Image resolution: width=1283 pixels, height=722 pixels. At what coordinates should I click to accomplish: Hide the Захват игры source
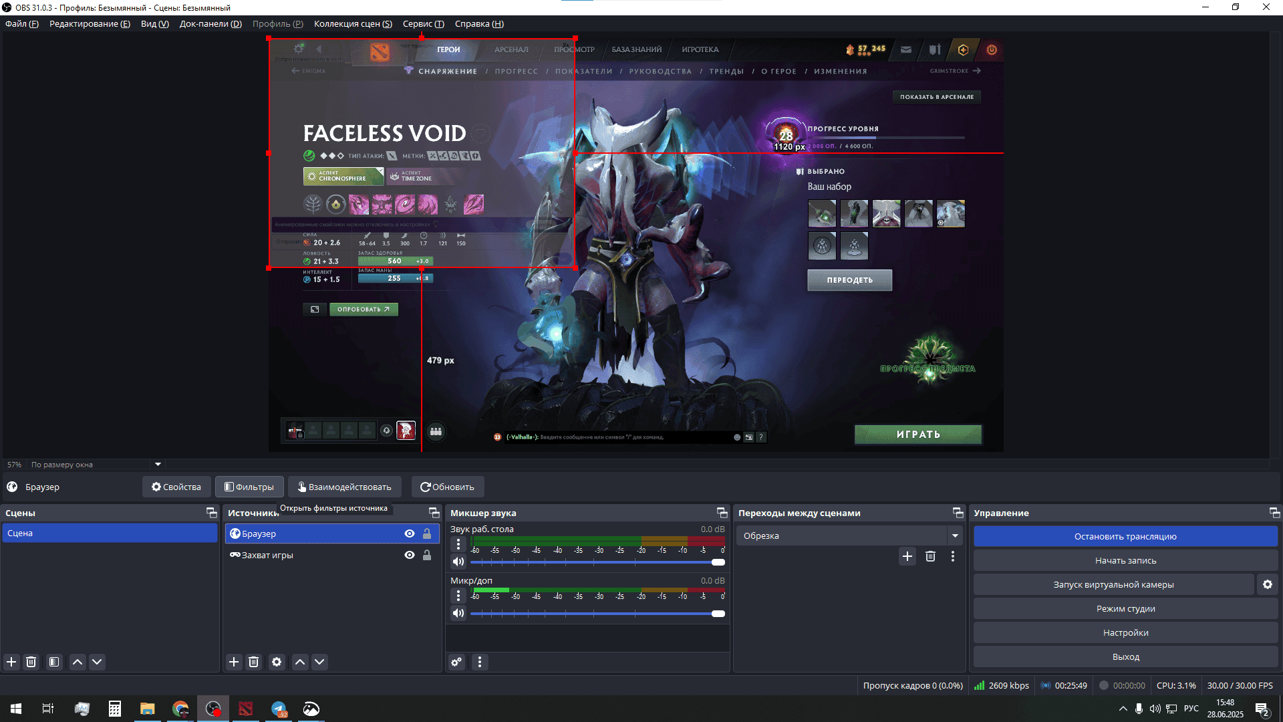[x=410, y=555]
